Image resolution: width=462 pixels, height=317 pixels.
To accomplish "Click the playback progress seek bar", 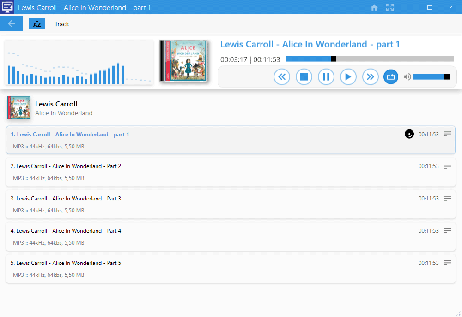I will click(x=370, y=59).
